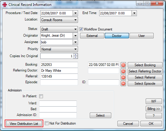The width and height of the screenshot is (166, 131).
Task: Toggle the Workflow Document checkbox
Action: coord(81,29)
